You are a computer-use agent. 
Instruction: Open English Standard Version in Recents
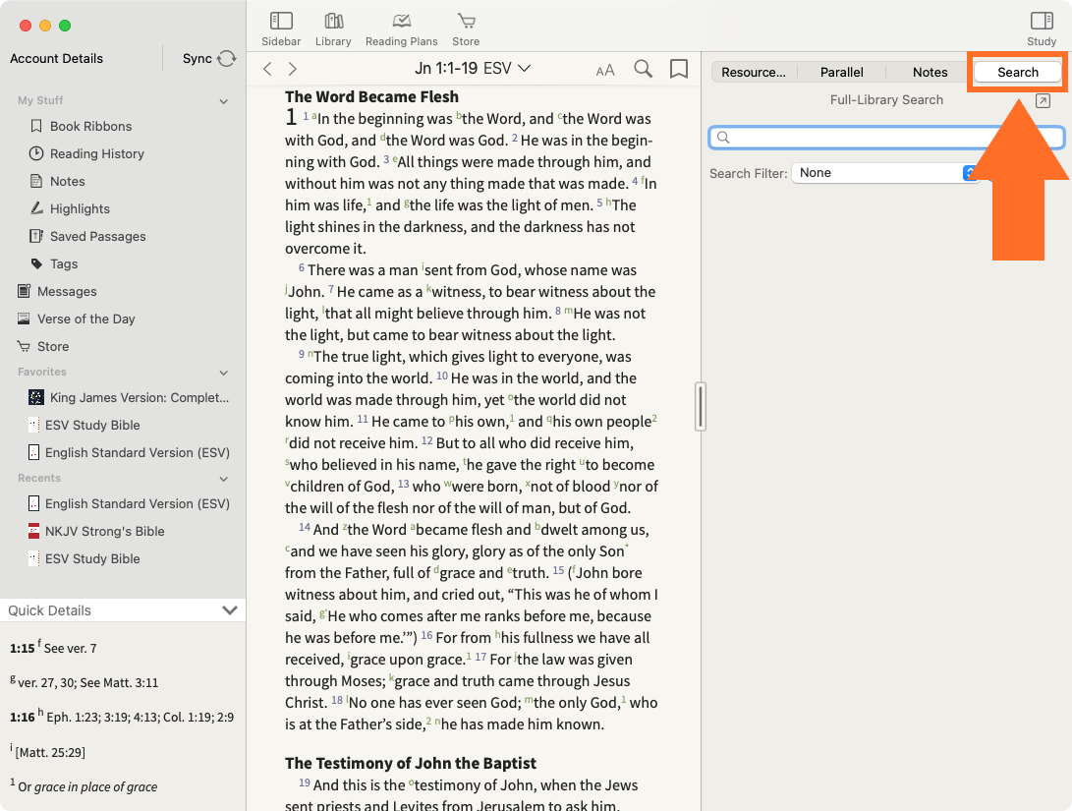pyautogui.click(x=130, y=504)
